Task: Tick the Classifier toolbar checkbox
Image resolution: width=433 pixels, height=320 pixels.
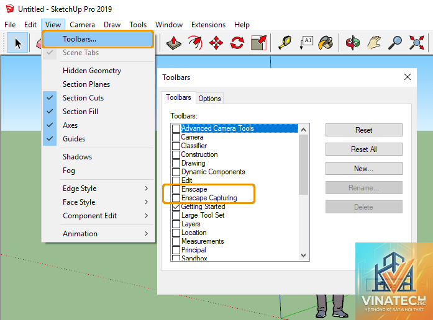Action: click(176, 146)
